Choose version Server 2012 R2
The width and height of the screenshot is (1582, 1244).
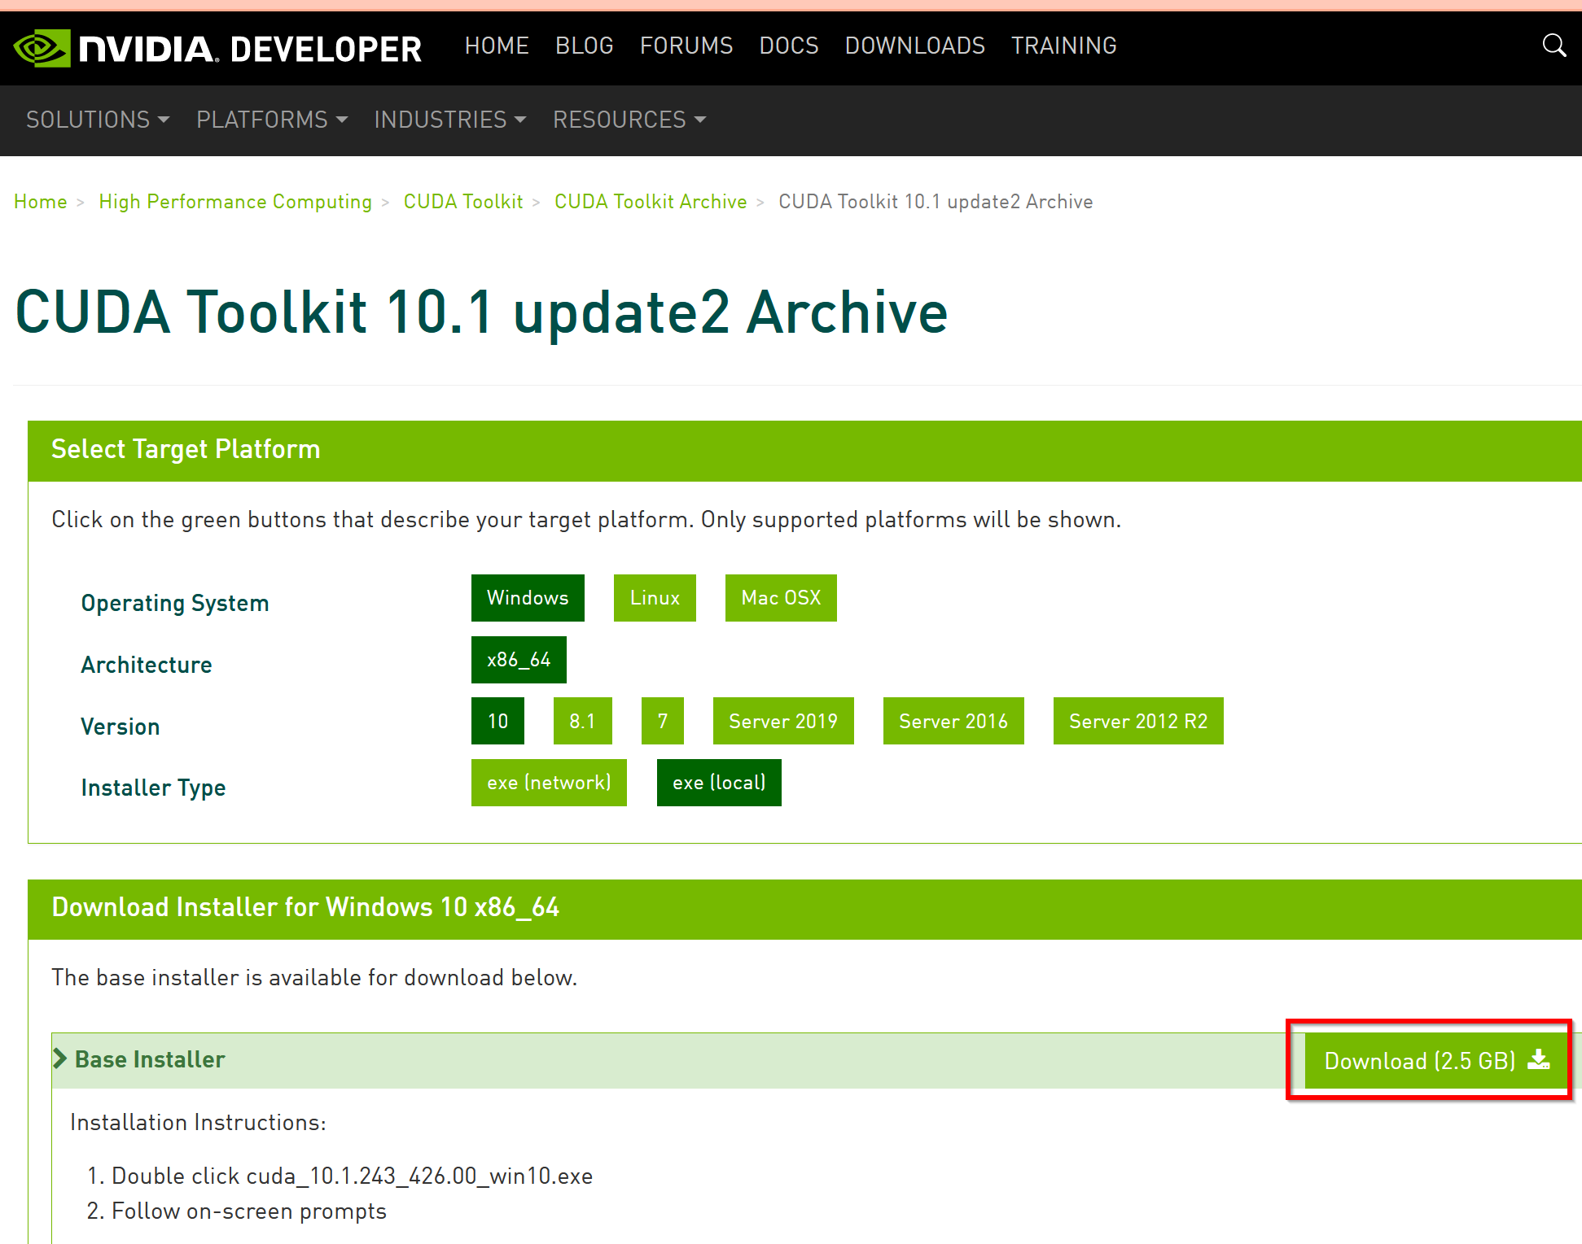(x=1138, y=721)
